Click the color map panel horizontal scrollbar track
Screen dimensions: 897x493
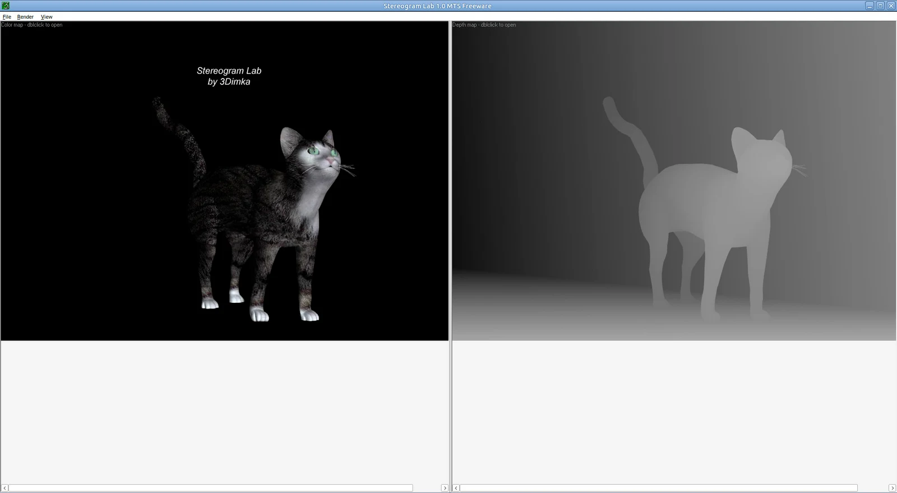pos(225,488)
